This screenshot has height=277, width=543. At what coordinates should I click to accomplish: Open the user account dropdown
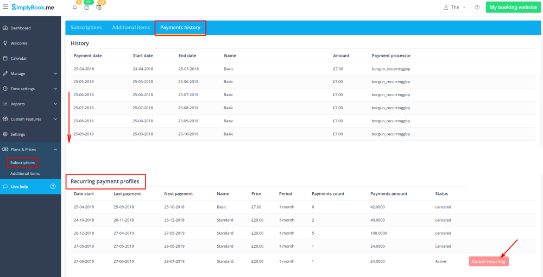coord(455,8)
